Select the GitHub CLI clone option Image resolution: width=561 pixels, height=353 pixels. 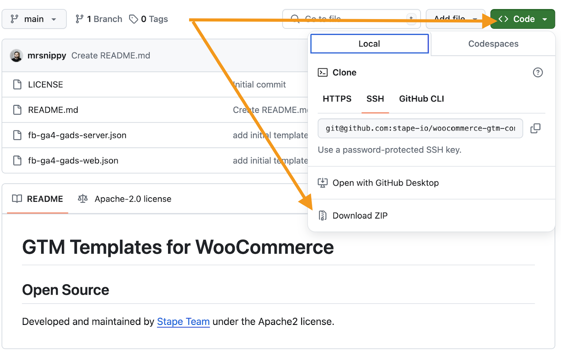click(421, 99)
